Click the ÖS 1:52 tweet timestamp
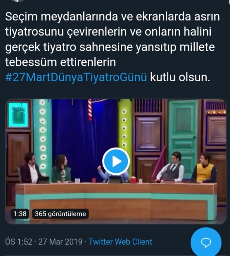The image size is (230, 256). (19, 242)
